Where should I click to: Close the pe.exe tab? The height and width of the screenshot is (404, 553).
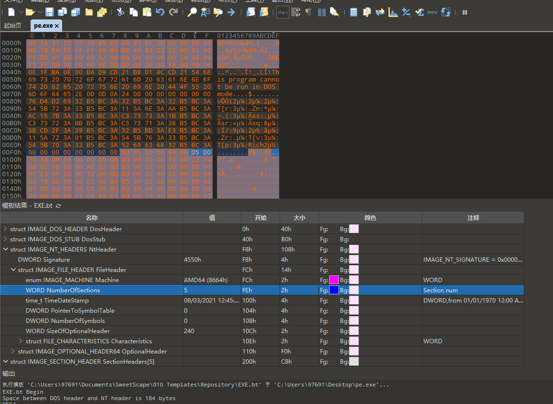coord(57,26)
